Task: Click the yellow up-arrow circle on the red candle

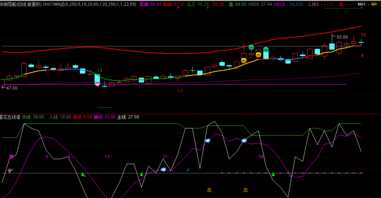Action: click(244, 60)
